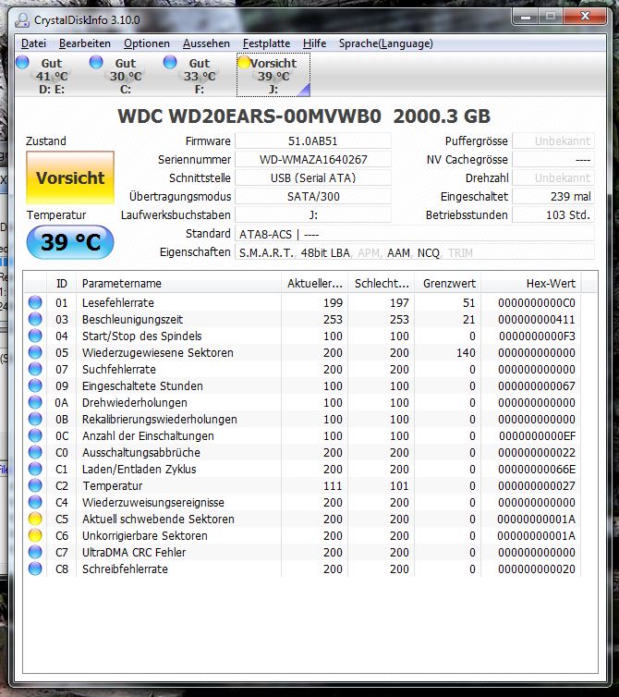Click the Schlecht... column header
Image resolution: width=619 pixels, height=697 pixels.
[381, 284]
